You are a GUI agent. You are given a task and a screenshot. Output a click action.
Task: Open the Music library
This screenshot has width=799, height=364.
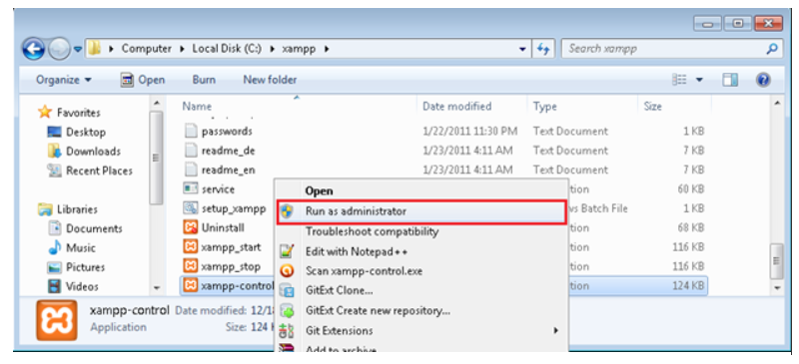pos(71,248)
